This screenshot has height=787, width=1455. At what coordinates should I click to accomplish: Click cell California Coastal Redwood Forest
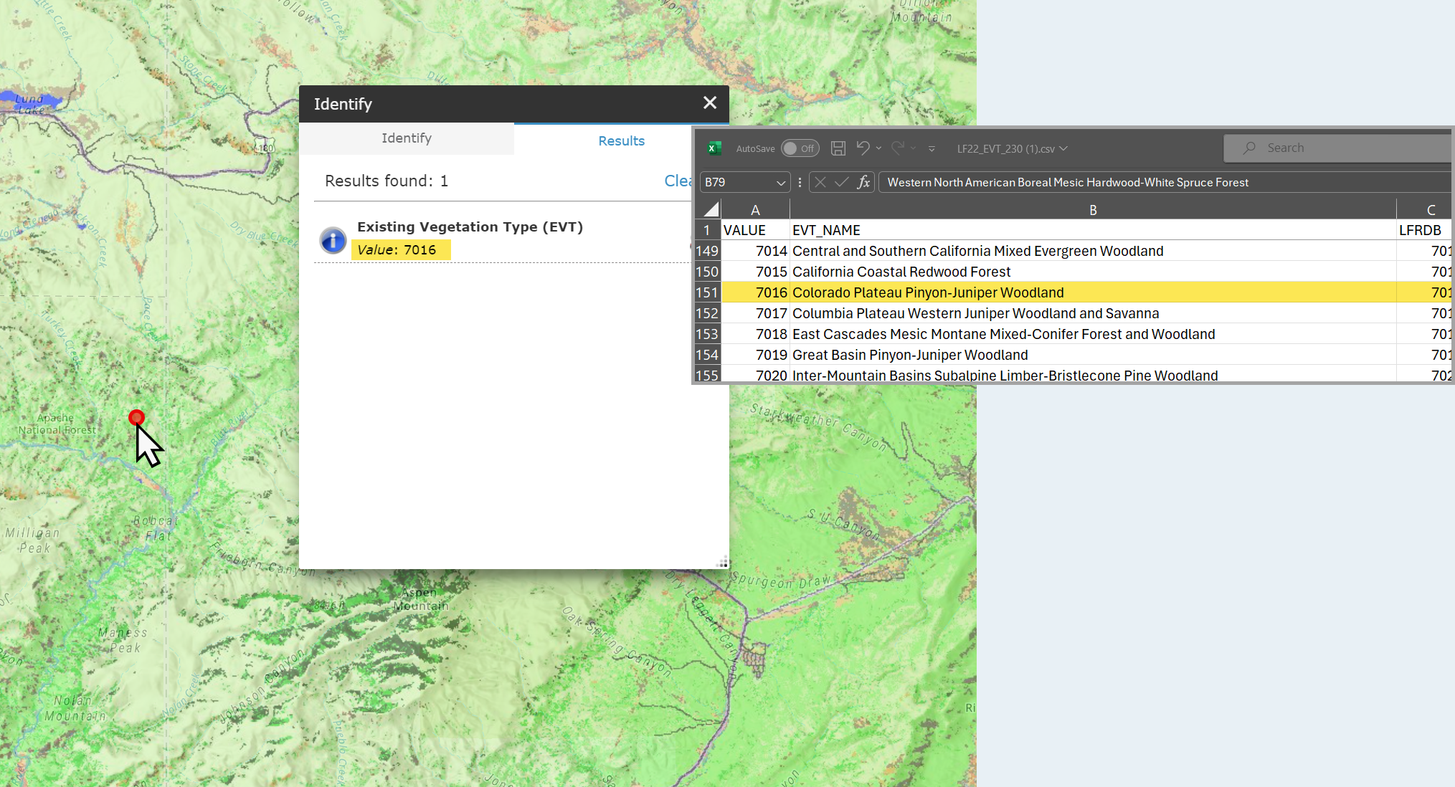(x=1093, y=272)
